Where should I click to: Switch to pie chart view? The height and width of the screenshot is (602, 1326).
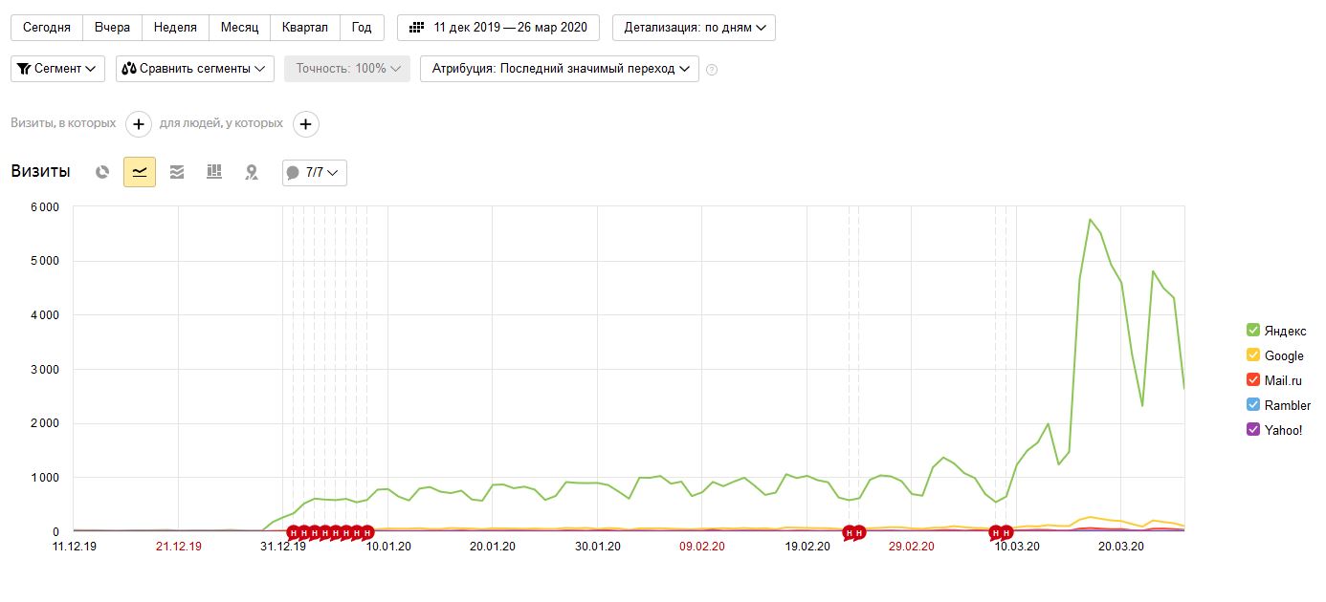pos(102,172)
